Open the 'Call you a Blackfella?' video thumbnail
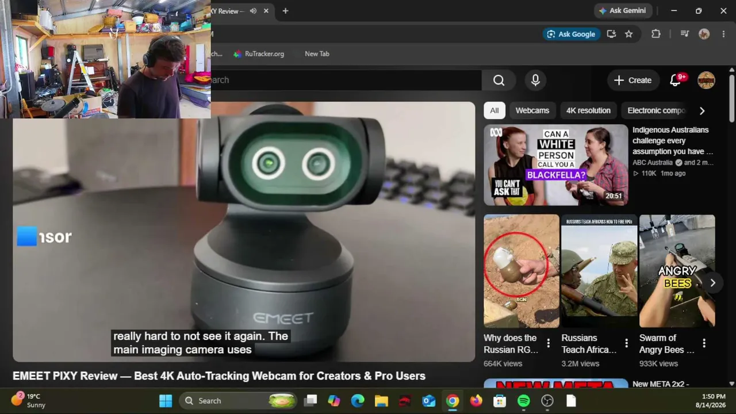The width and height of the screenshot is (736, 414). [x=556, y=165]
